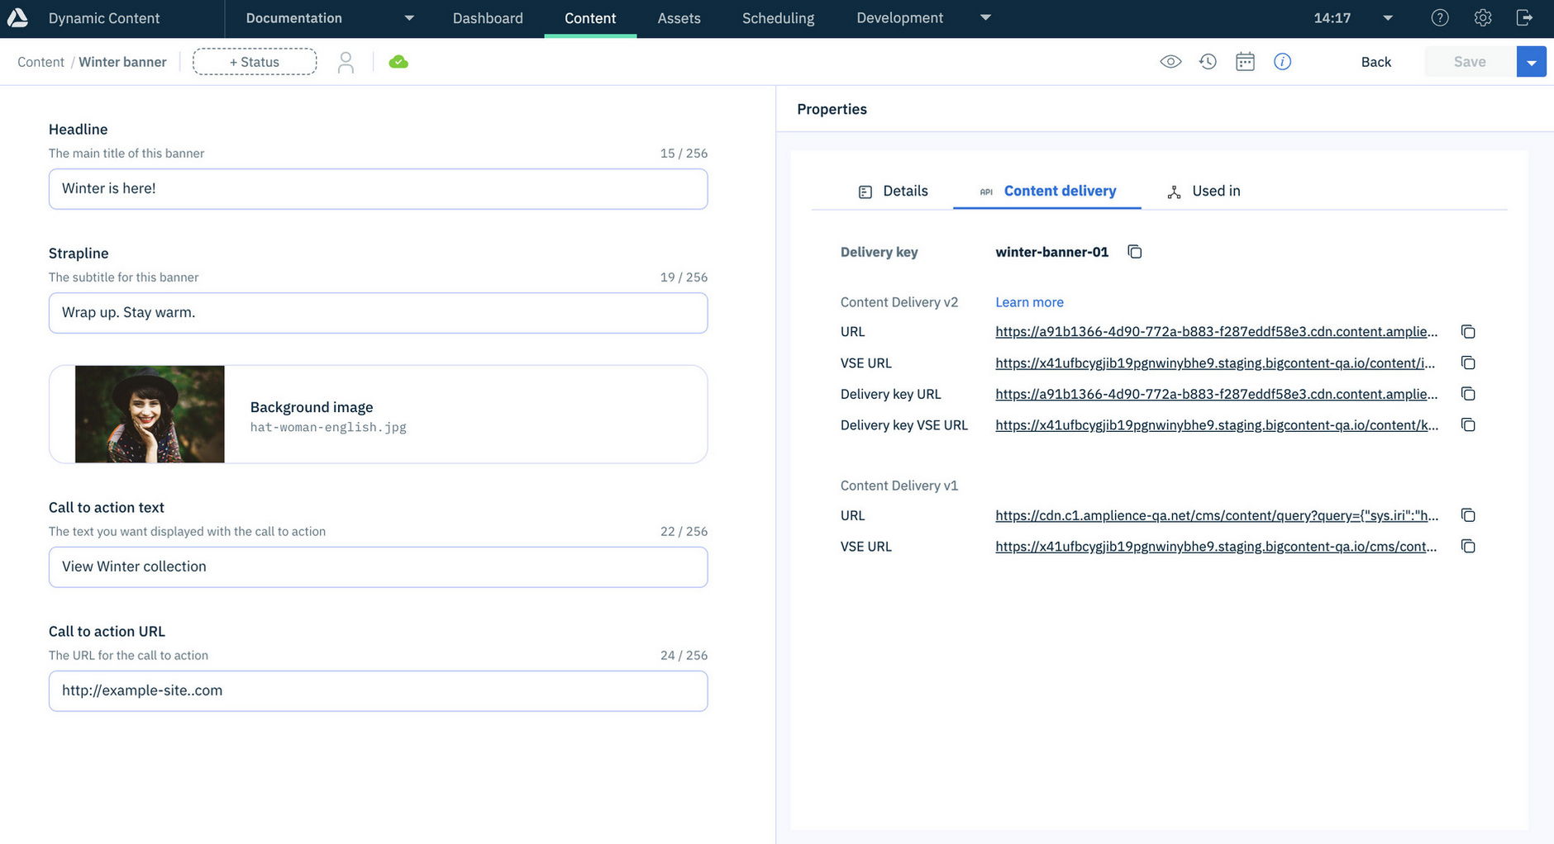The image size is (1554, 844).
Task: Click the Back button
Action: [1375, 62]
